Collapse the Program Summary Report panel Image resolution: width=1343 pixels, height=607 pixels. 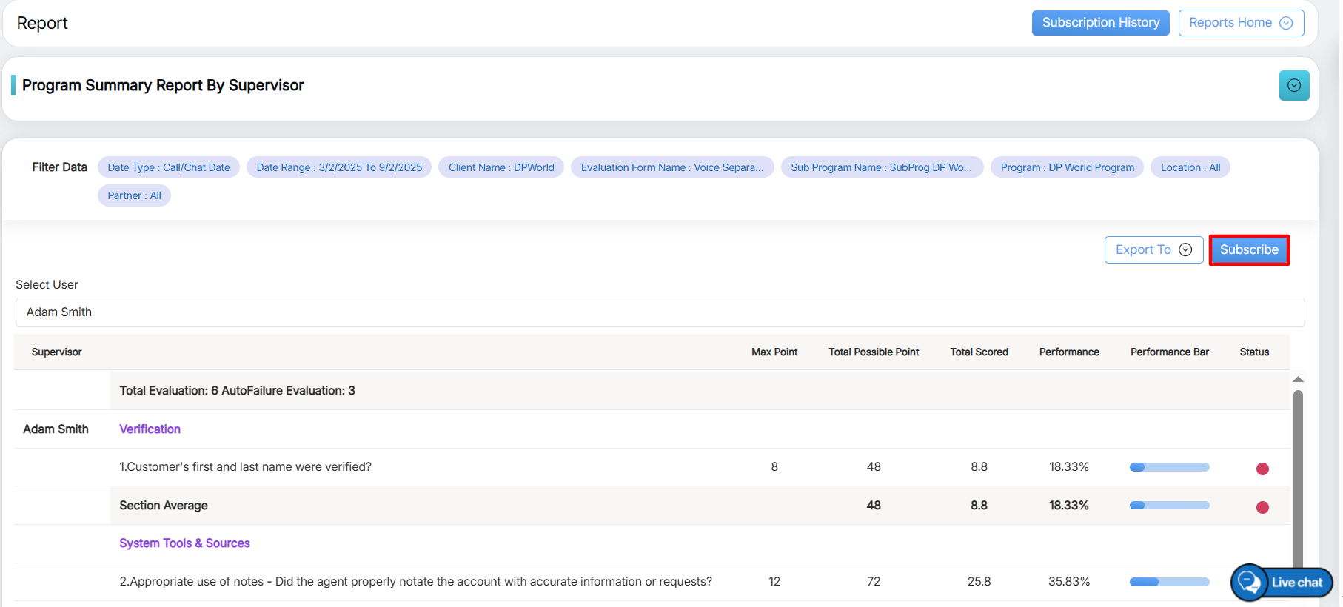pyautogui.click(x=1293, y=85)
